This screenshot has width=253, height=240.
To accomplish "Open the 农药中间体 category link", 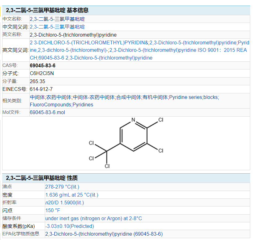I will point(59,97).
